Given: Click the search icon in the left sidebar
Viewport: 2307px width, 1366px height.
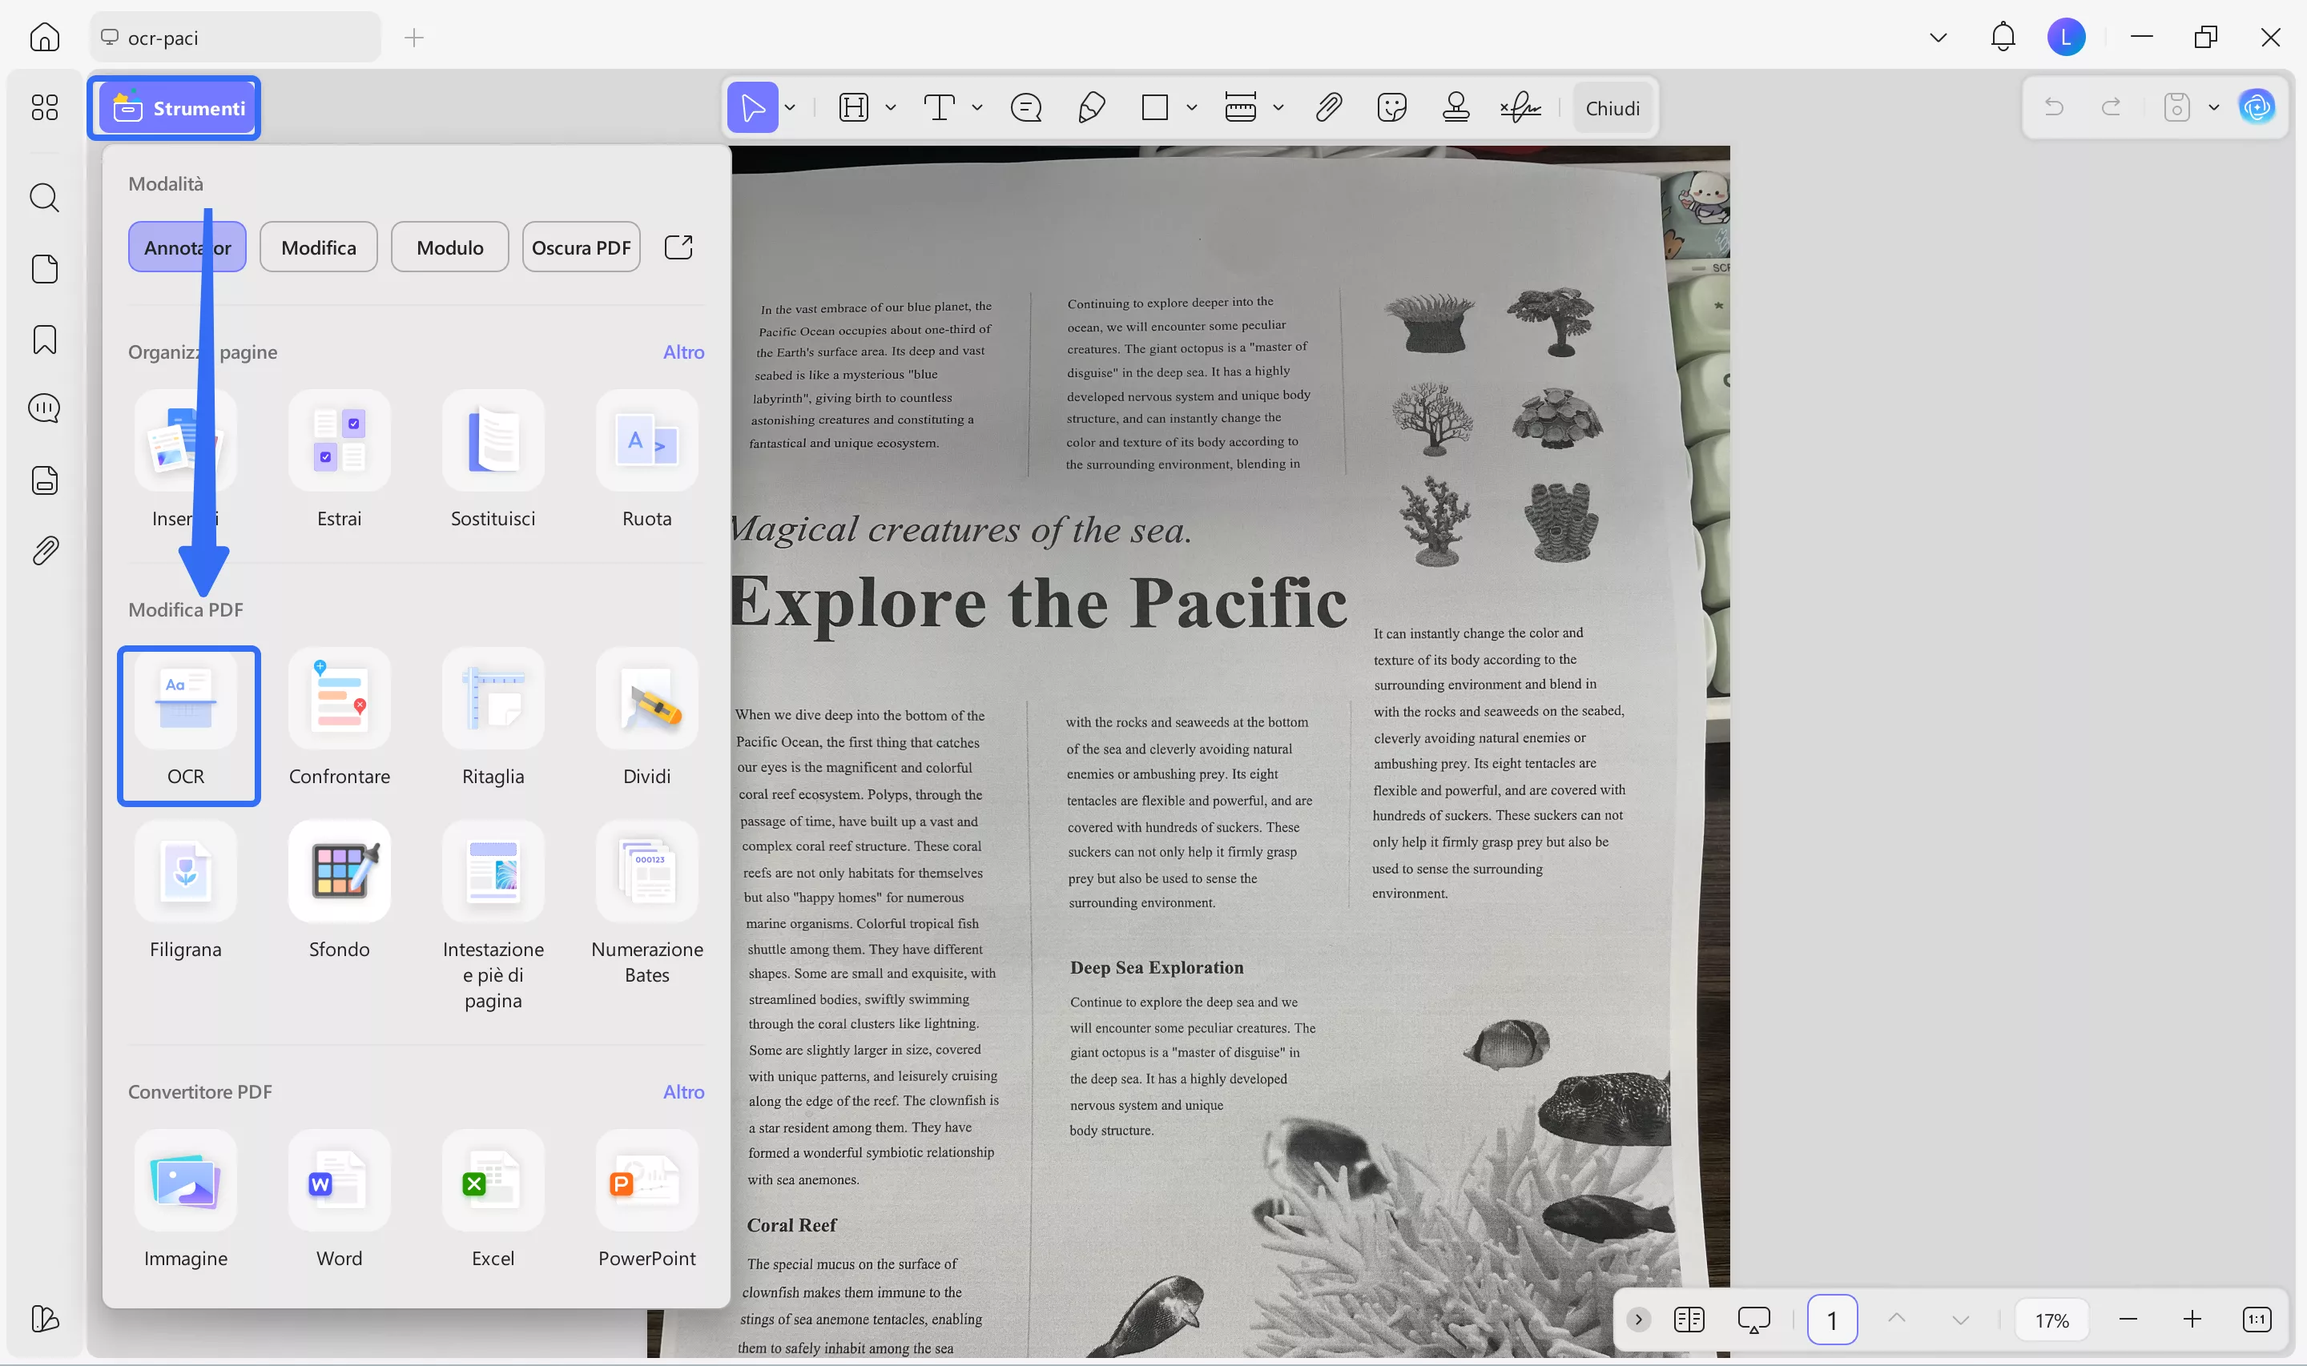Looking at the screenshot, I should [x=44, y=198].
